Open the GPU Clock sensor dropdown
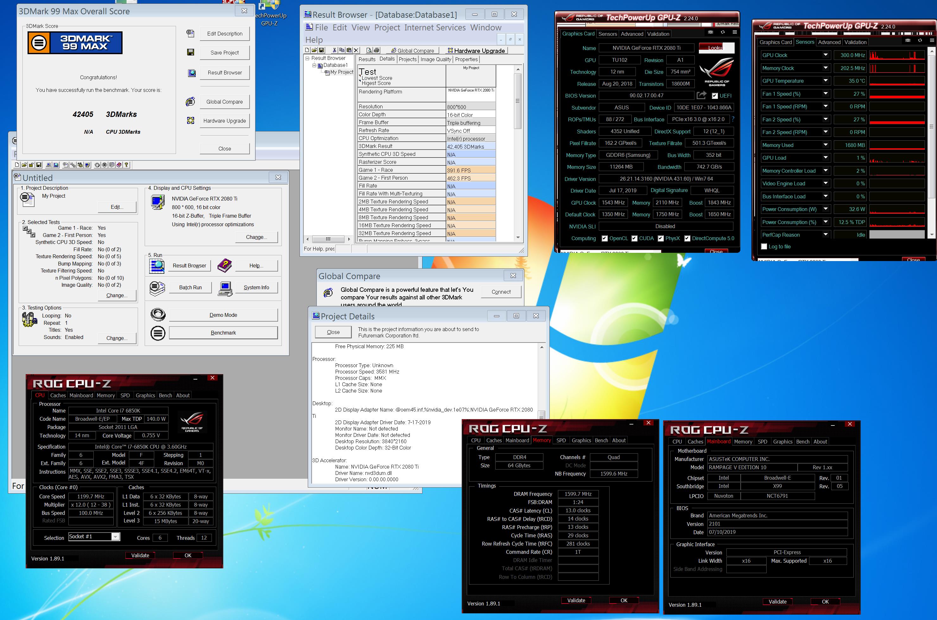This screenshot has width=937, height=620. point(826,55)
